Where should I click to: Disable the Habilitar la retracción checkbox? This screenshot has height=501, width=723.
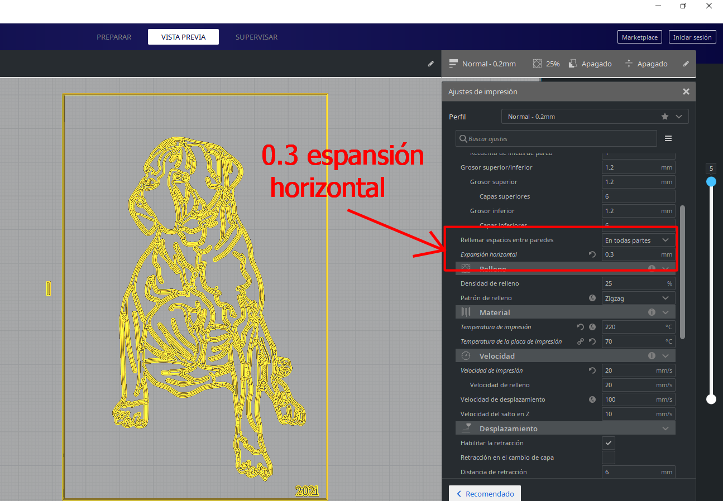608,442
